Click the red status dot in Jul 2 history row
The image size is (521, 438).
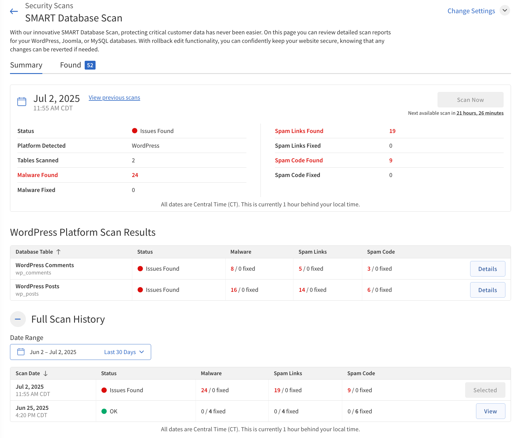[104, 390]
